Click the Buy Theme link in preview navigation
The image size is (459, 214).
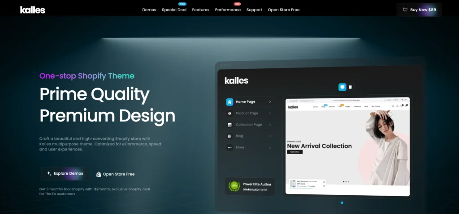[376, 106]
